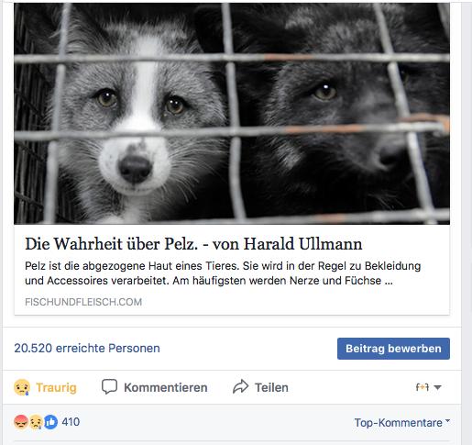
Task: Click the profile selector icon beside Teilen
Action: tap(423, 387)
